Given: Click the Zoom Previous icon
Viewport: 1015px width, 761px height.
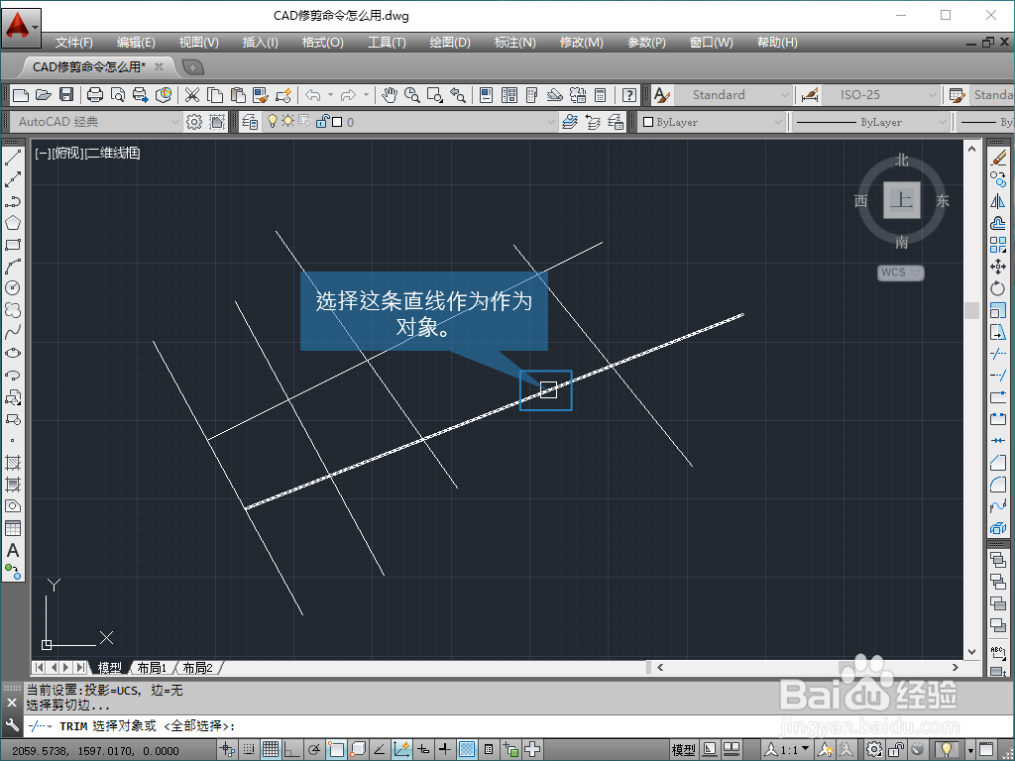Looking at the screenshot, I should (x=458, y=95).
